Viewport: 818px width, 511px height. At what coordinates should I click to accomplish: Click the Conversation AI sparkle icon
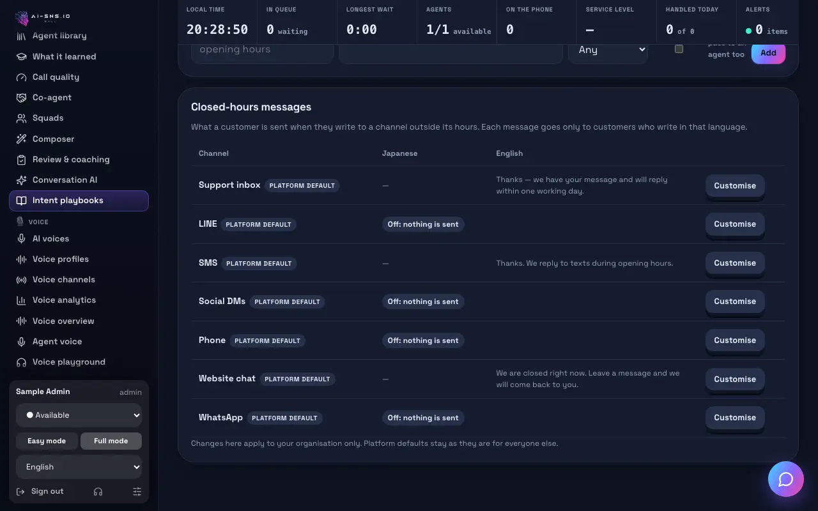pyautogui.click(x=21, y=179)
